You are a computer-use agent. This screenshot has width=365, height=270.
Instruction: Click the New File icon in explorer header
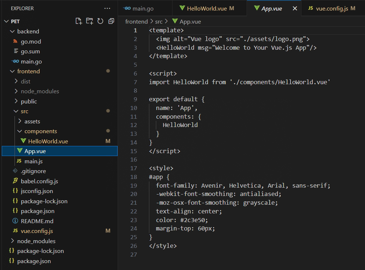pyautogui.click(x=79, y=21)
